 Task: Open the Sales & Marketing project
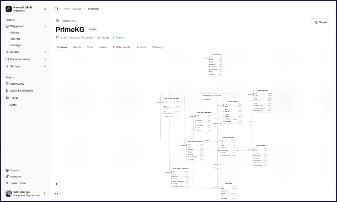[21, 91]
